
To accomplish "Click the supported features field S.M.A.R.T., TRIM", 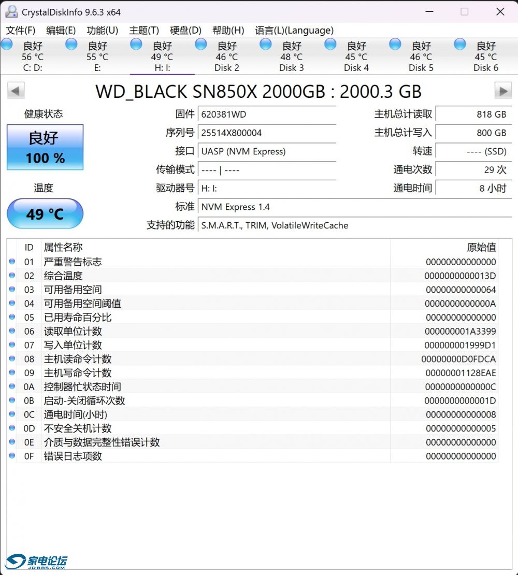I will [x=355, y=225].
